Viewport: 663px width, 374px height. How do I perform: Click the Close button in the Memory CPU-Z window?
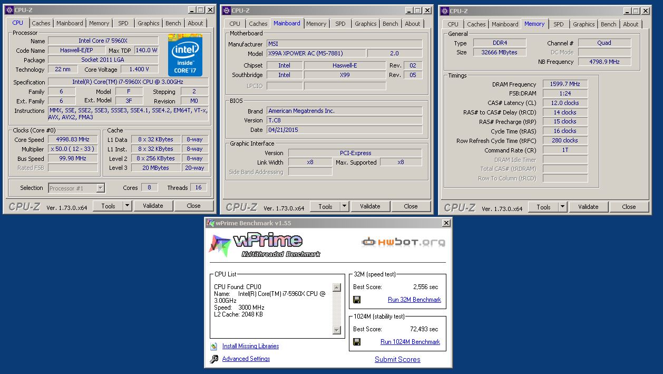click(629, 207)
